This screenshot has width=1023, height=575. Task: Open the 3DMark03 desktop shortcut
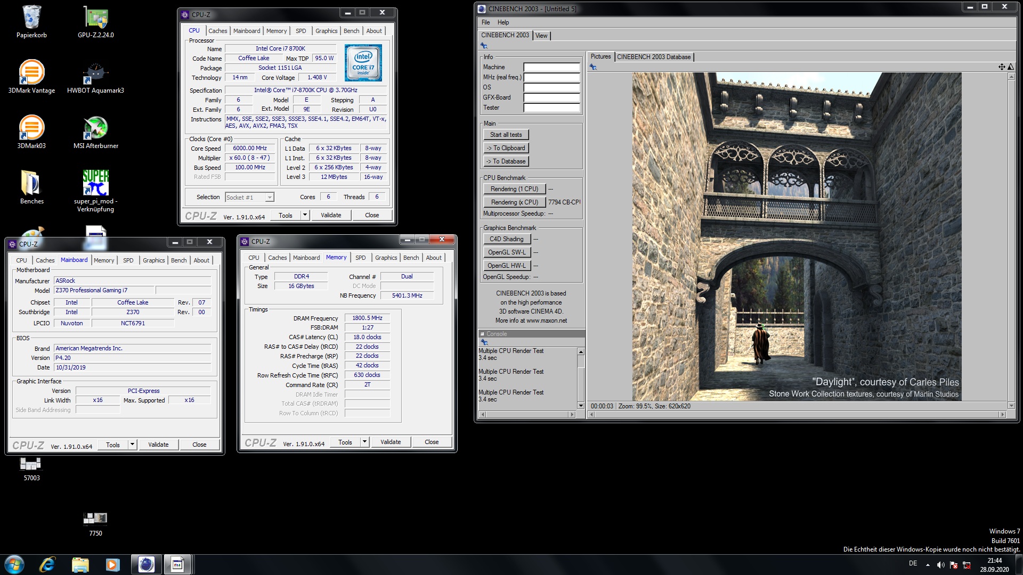tap(31, 133)
